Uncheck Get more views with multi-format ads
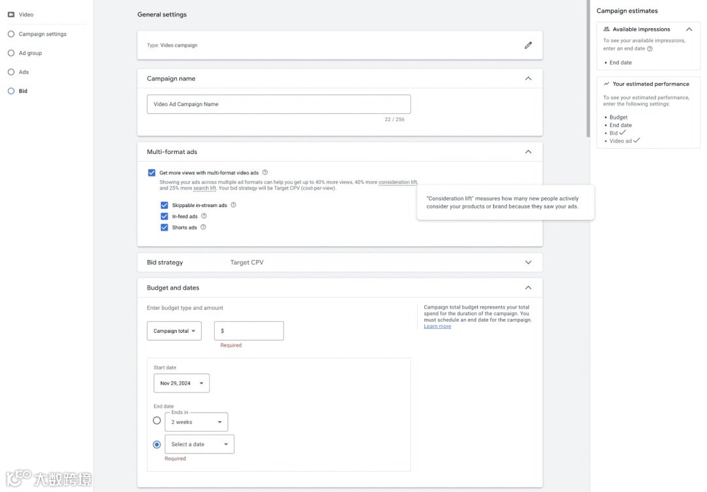707x492 pixels. click(152, 173)
